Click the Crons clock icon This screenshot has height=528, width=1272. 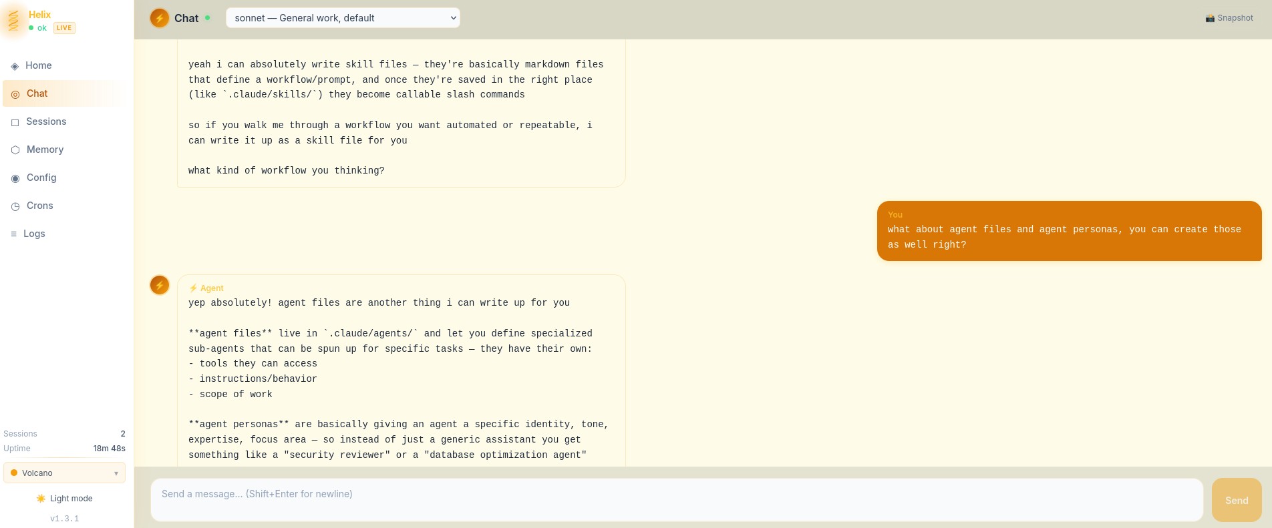point(15,206)
